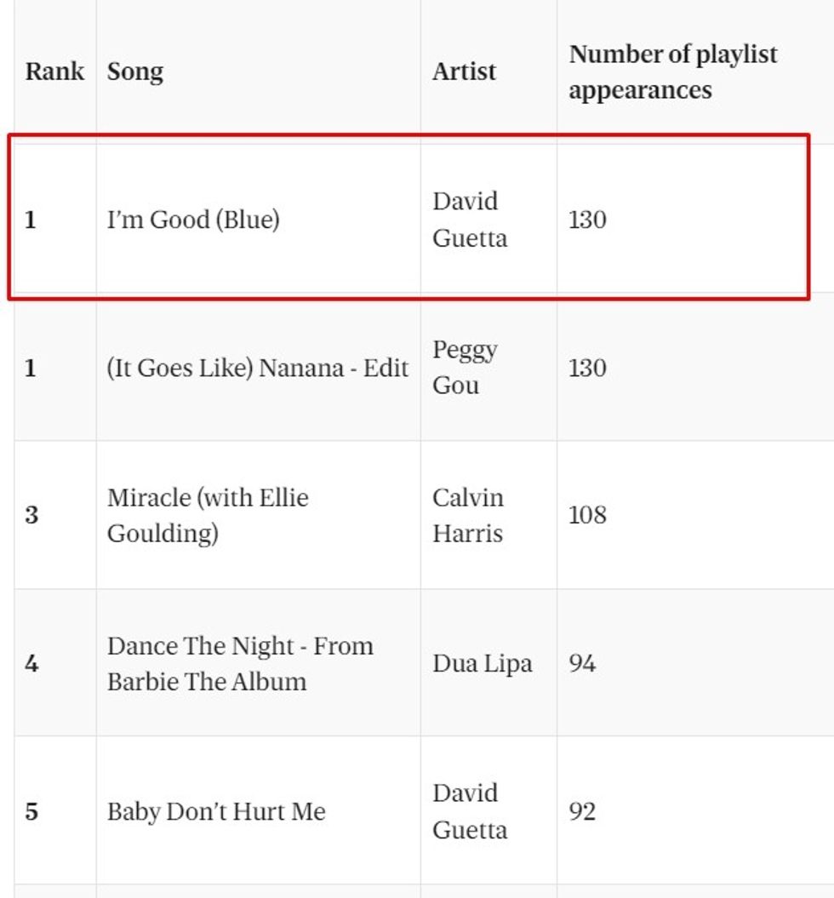Viewport: 834px width, 898px height.
Task: Click David Guetta in the first row
Action: 469,220
